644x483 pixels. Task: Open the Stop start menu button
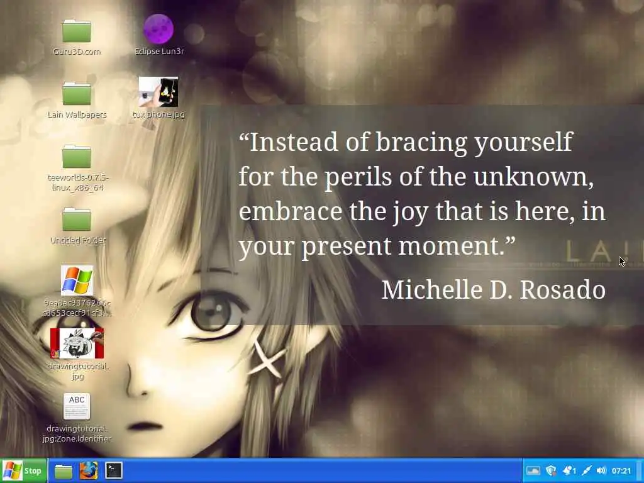point(24,470)
